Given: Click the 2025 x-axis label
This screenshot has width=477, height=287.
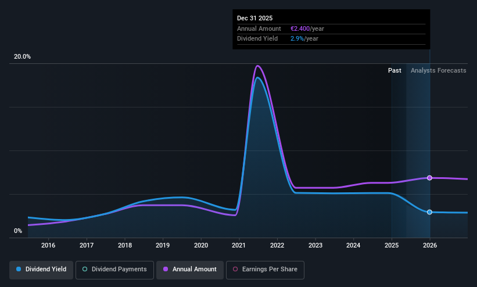Looking at the screenshot, I should [x=392, y=245].
